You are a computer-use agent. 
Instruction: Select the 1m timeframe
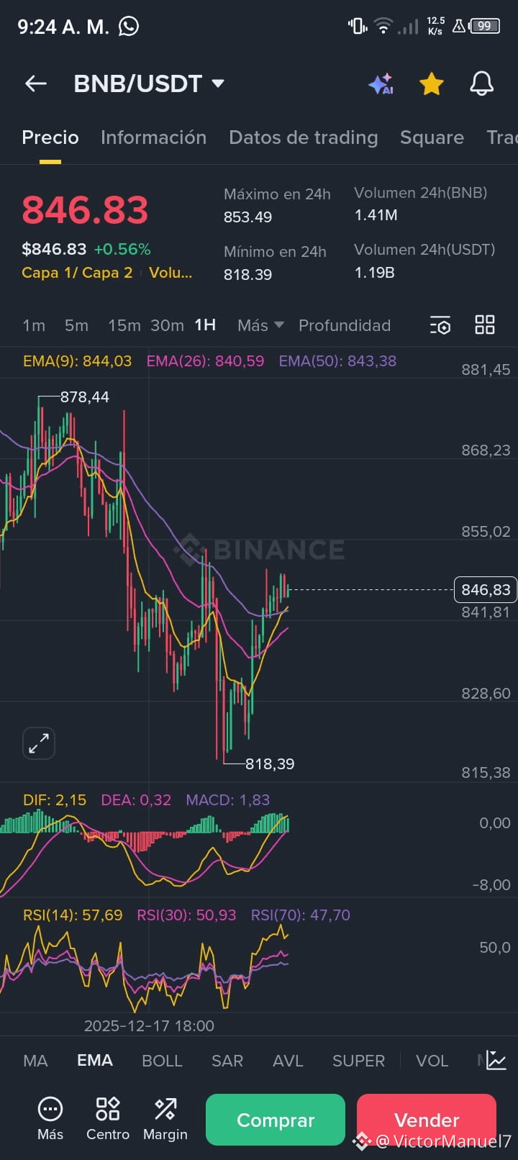pyautogui.click(x=34, y=325)
